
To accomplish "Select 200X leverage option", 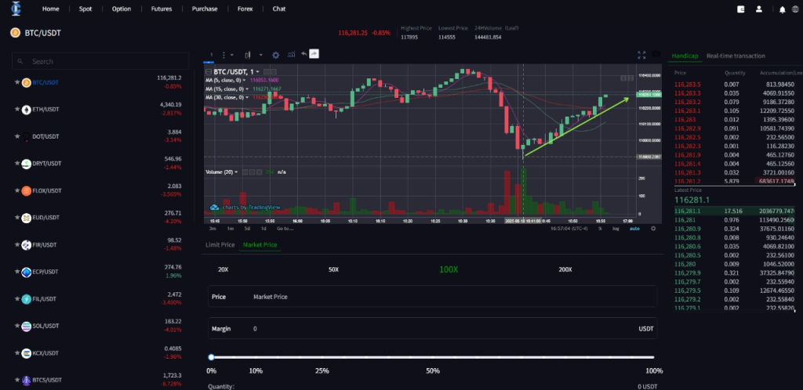I will 565,269.
